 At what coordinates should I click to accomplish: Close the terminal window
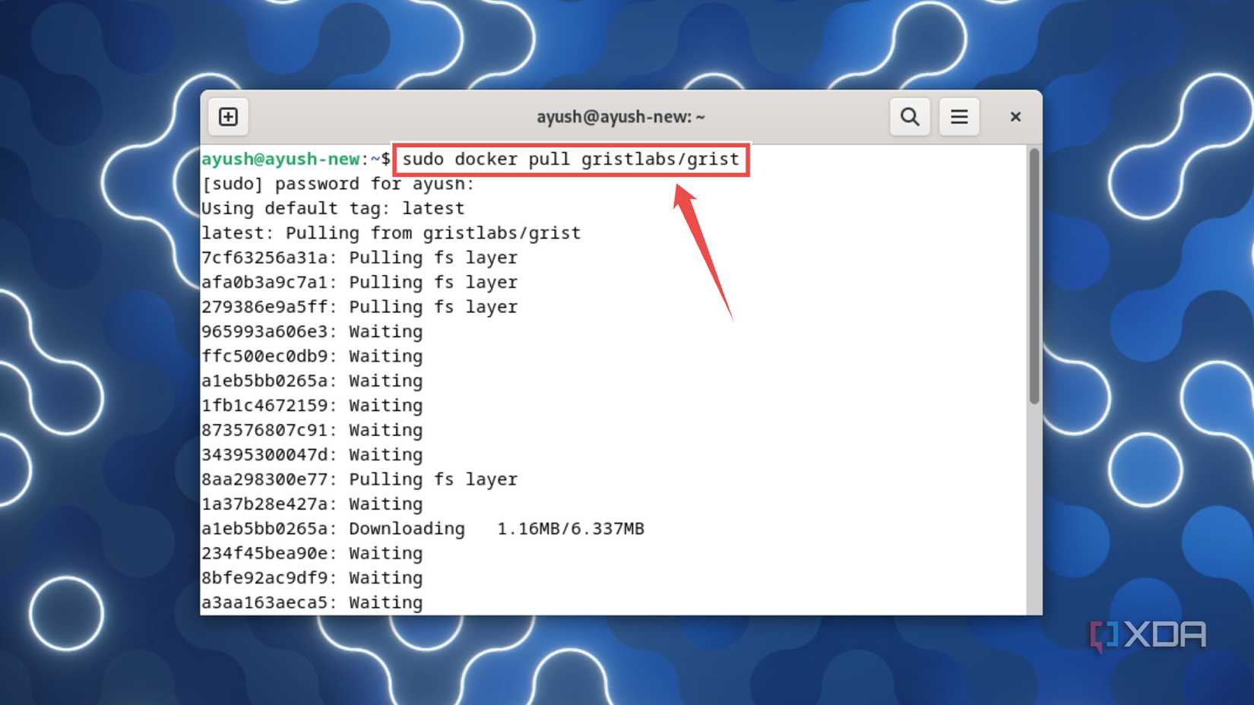click(1015, 117)
